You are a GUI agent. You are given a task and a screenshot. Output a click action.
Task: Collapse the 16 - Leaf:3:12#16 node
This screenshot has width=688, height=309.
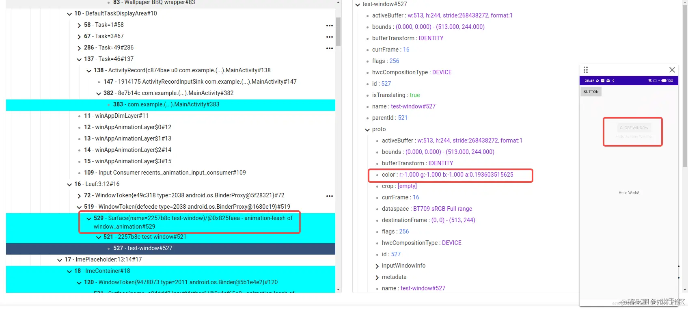(69, 184)
